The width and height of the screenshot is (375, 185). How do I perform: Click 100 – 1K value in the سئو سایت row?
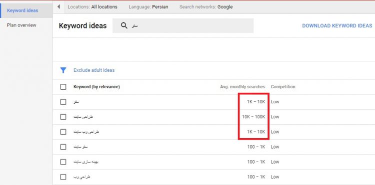click(256, 147)
